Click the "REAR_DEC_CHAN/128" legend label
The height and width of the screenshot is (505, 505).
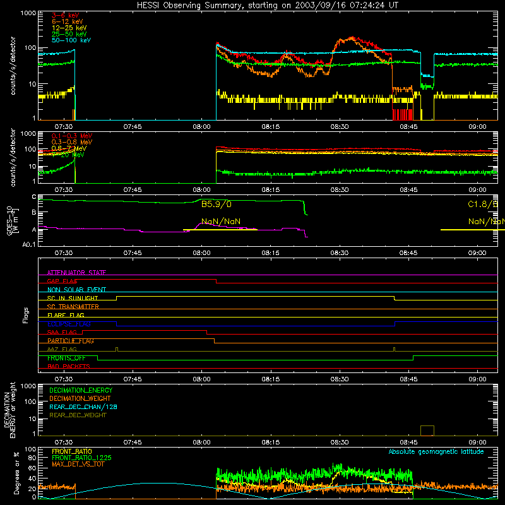83,407
